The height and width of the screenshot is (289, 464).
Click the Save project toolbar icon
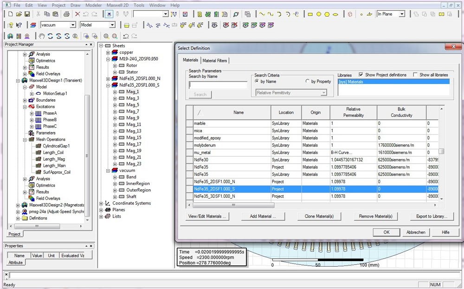27,14
